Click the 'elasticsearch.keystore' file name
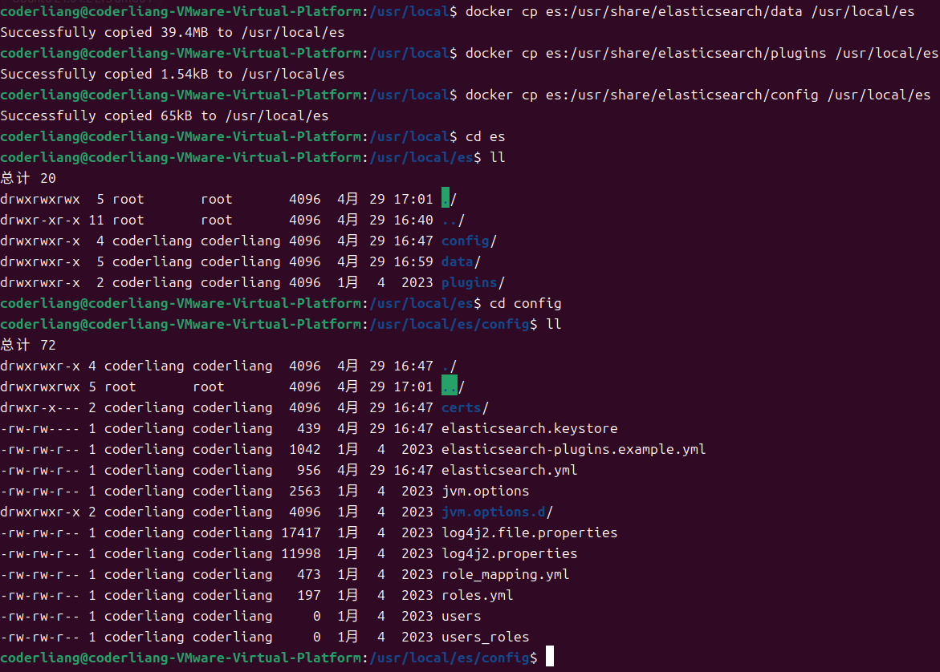940x672 pixels. point(529,429)
